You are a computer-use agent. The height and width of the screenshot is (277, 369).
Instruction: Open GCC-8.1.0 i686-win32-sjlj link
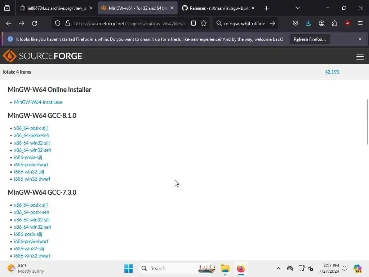click(x=29, y=172)
